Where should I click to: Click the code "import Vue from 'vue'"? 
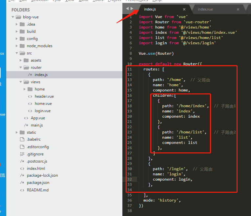click(163, 17)
